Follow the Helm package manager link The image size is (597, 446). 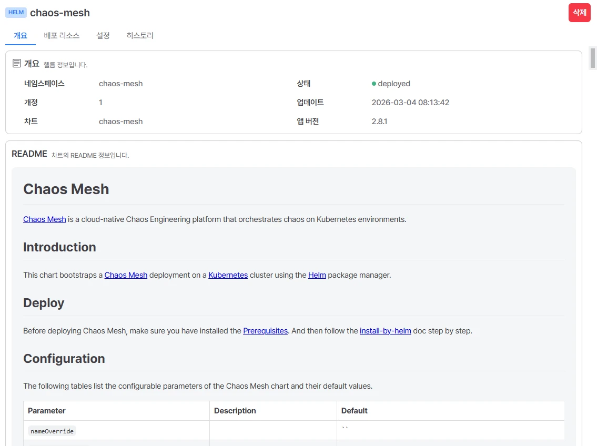317,275
